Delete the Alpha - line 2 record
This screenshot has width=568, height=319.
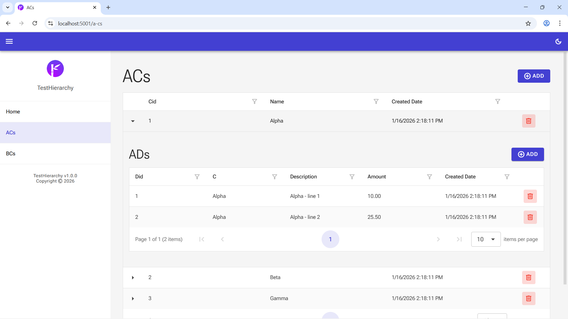[530, 217]
